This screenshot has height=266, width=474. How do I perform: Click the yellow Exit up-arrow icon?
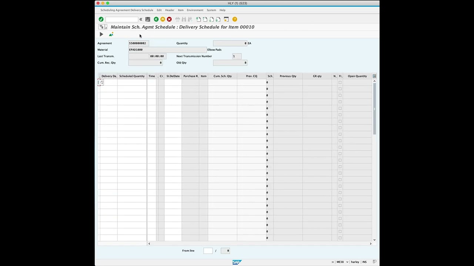163,19
